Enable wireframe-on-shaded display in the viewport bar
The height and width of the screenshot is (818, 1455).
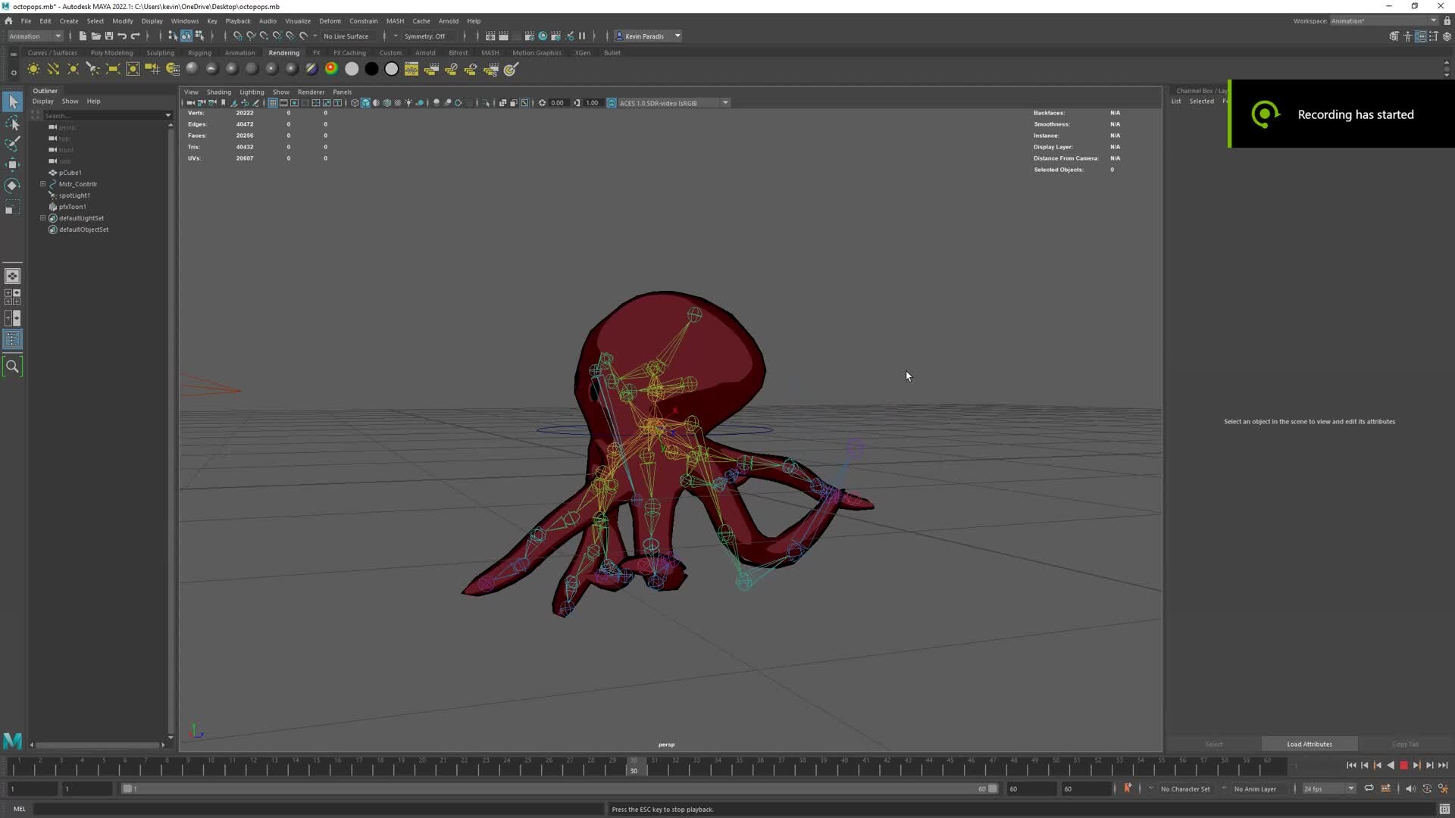click(387, 103)
